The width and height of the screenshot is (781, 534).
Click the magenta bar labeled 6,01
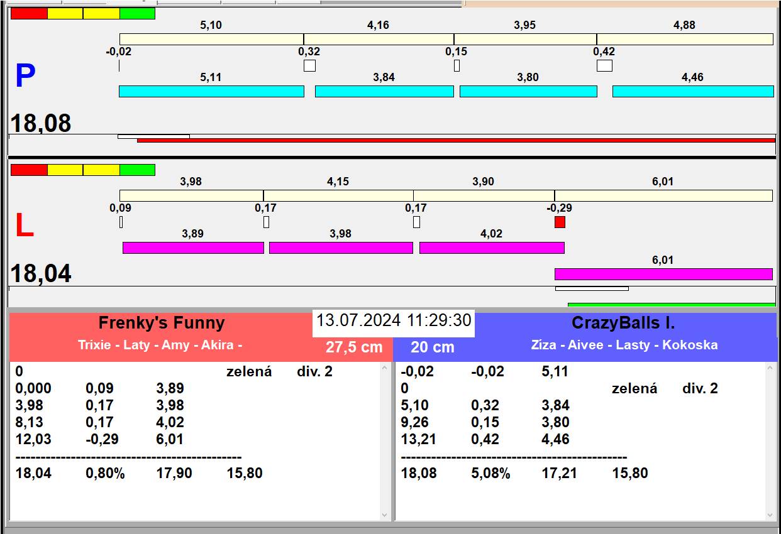(x=663, y=274)
